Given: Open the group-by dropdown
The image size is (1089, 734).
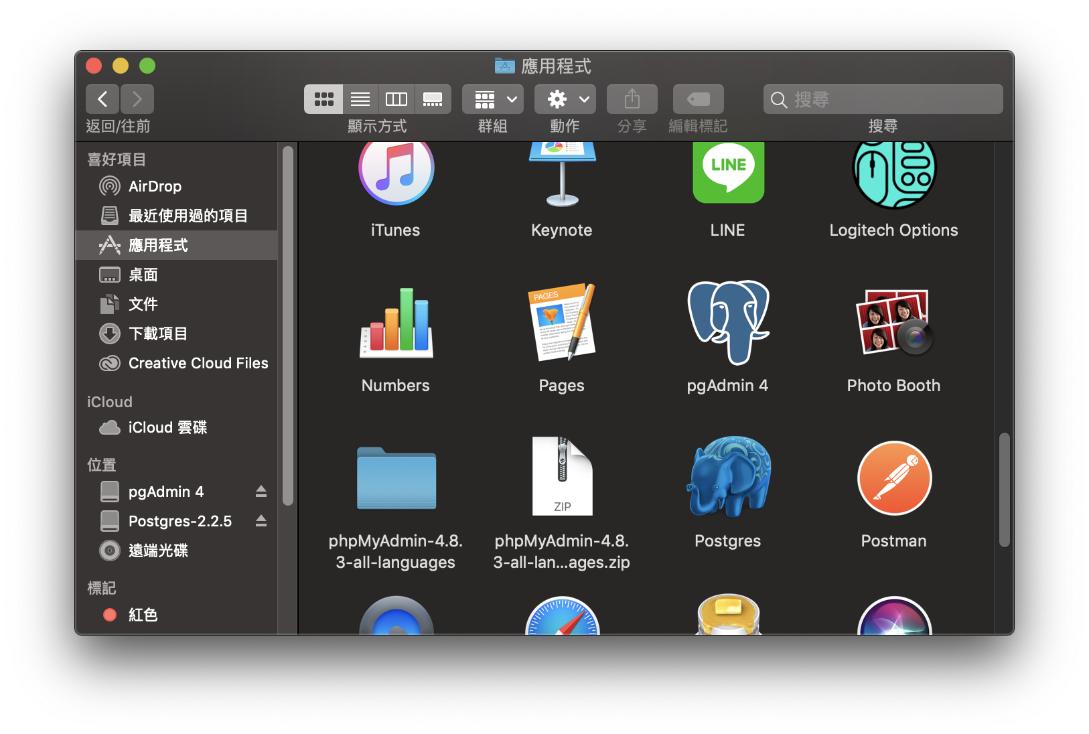Looking at the screenshot, I should (x=494, y=99).
